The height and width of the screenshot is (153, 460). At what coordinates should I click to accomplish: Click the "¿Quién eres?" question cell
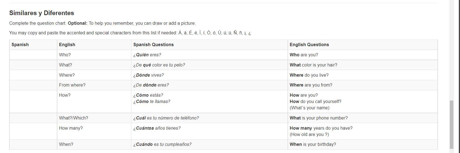tap(147, 55)
